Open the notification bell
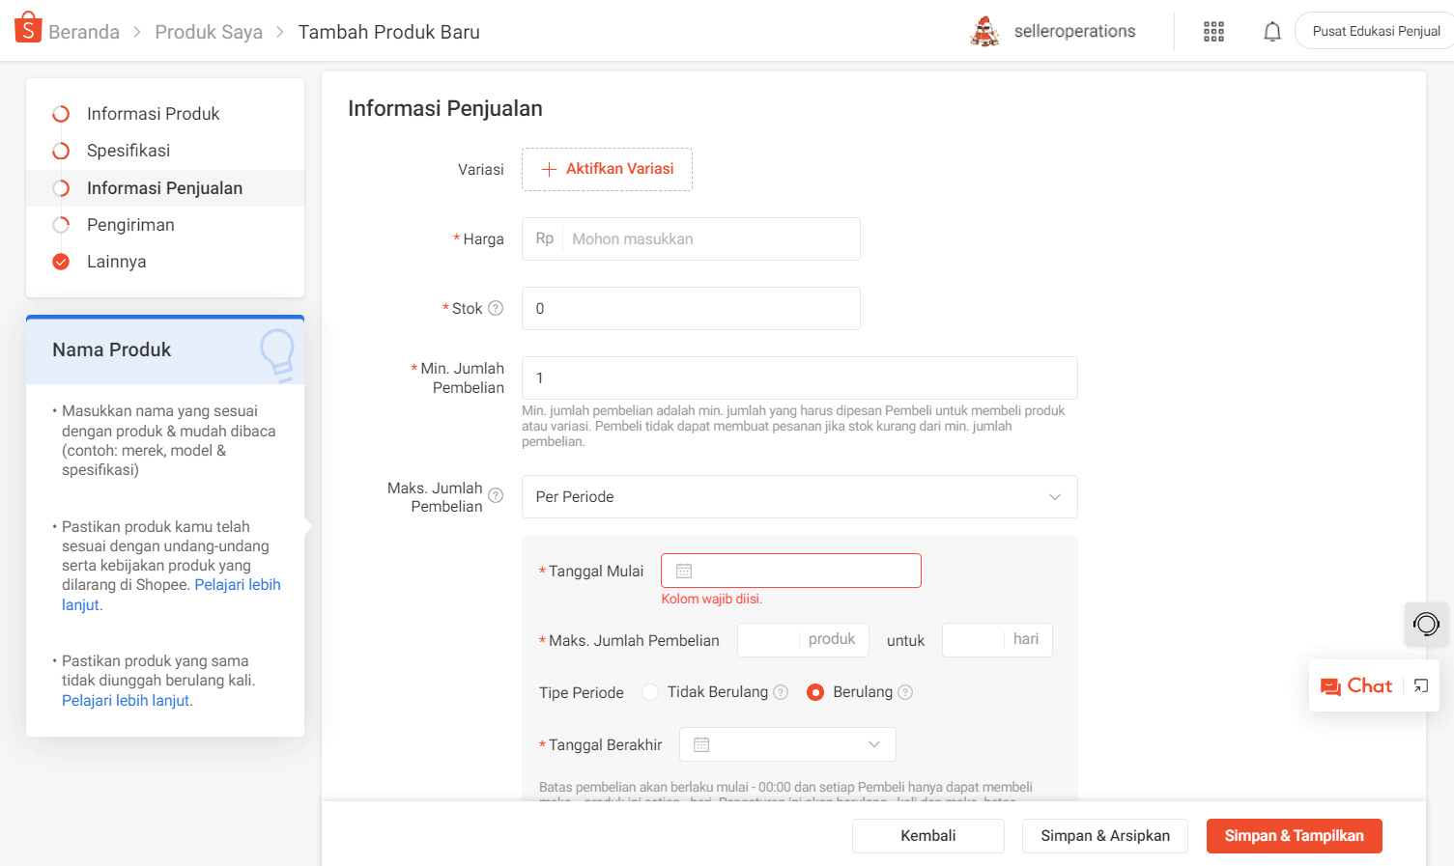 point(1272,30)
